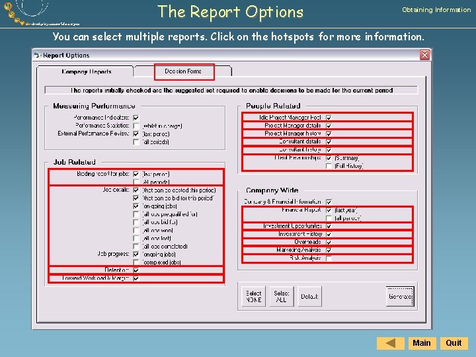Image resolution: width=476 pixels, height=357 pixels.
Task: Enable the Risk Analysis checkbox
Action: pos(329,258)
